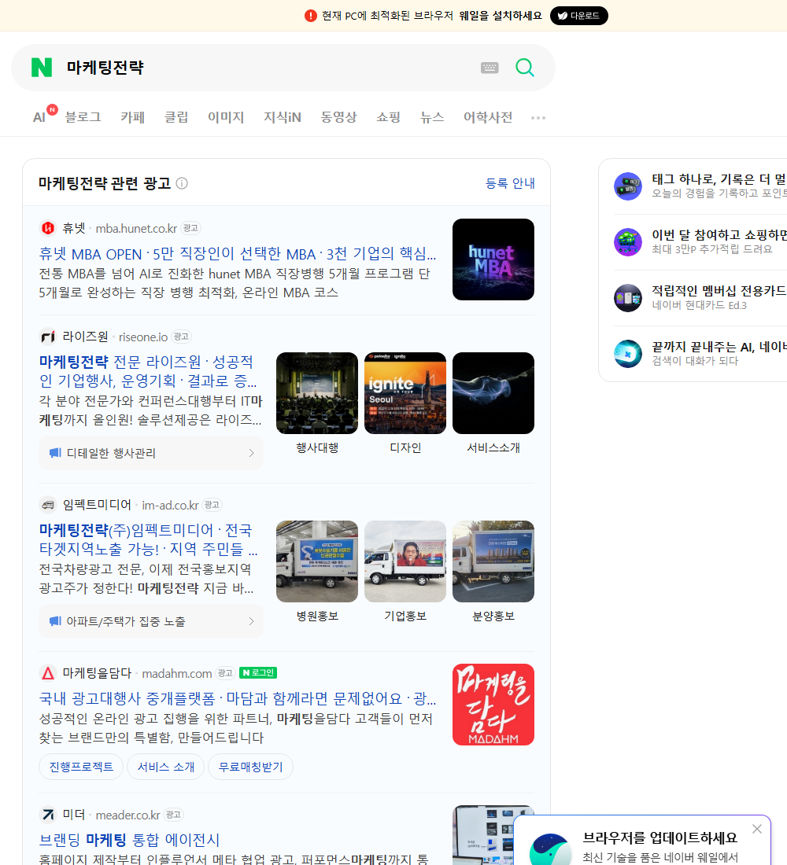Open the 분양홍보 truck thumbnail
Screen dimensions: 787x865
pos(493,561)
